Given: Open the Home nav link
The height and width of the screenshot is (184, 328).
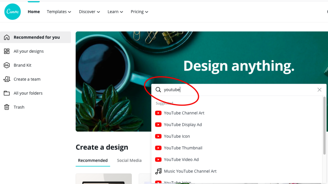Looking at the screenshot, I should (34, 12).
